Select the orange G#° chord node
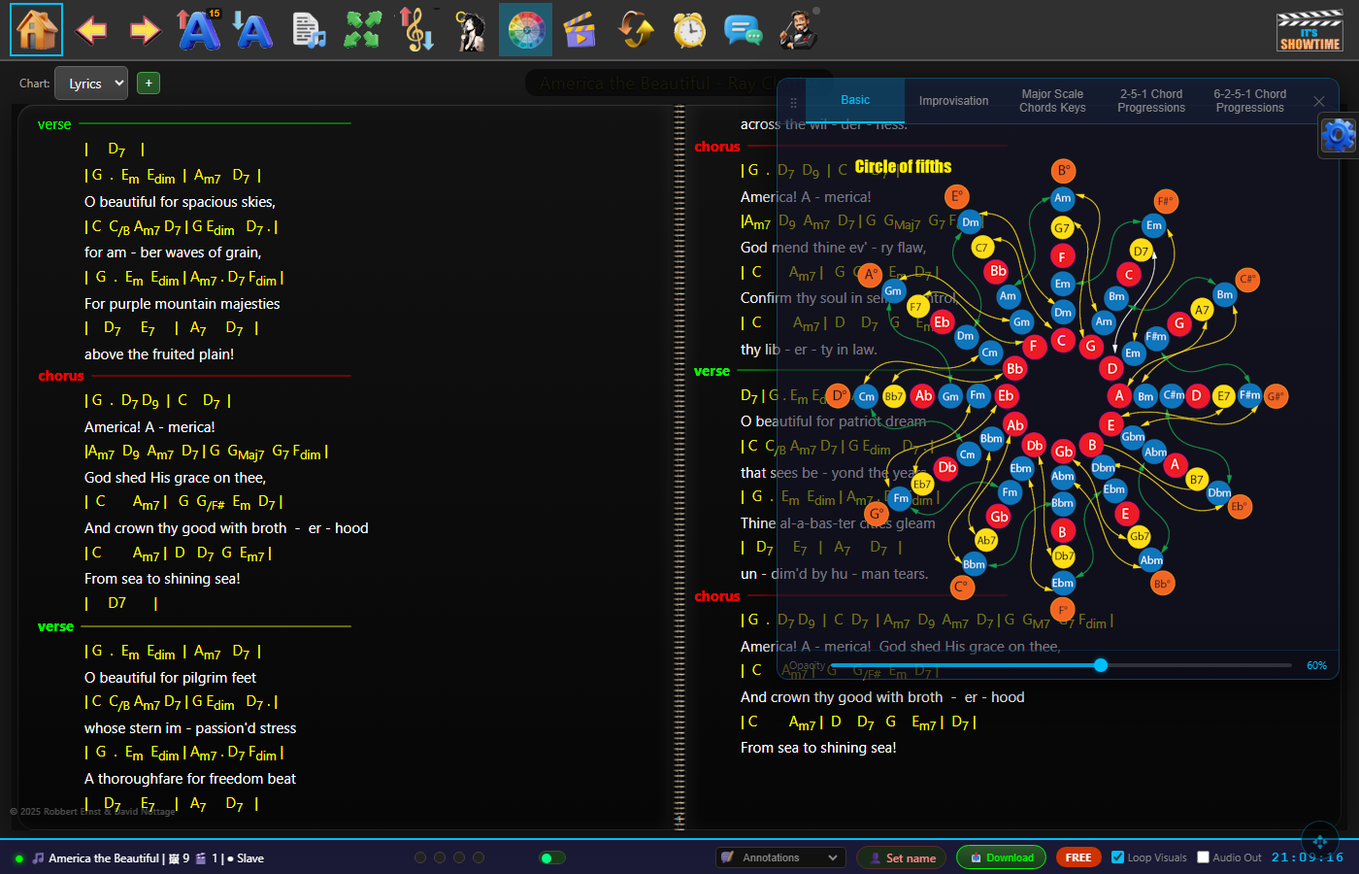The image size is (1359, 874). [x=1276, y=396]
